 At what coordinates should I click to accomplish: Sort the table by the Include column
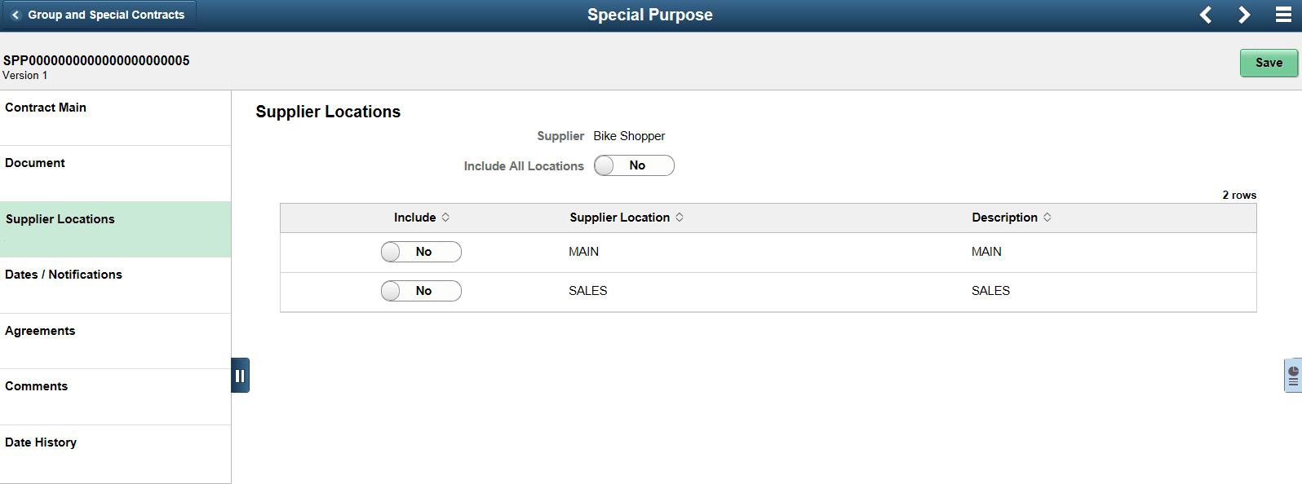[421, 217]
